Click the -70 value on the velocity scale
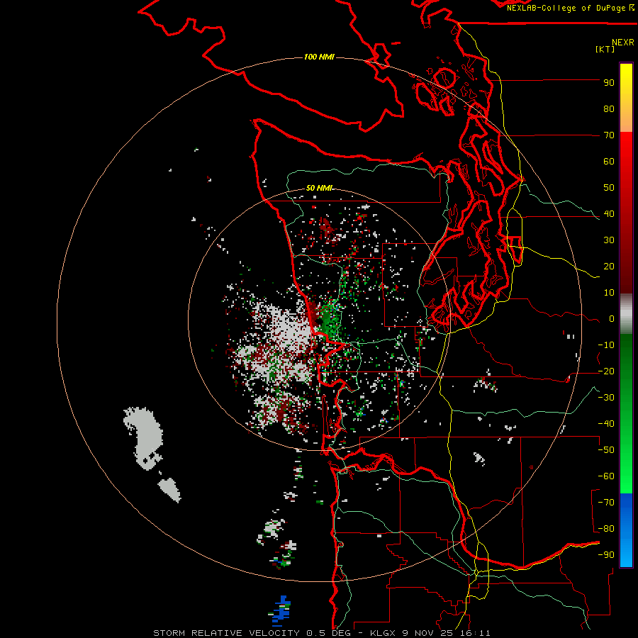This screenshot has width=638, height=638. 606,503
